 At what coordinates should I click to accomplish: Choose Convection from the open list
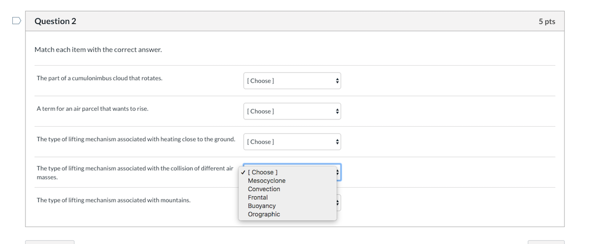click(x=287, y=189)
